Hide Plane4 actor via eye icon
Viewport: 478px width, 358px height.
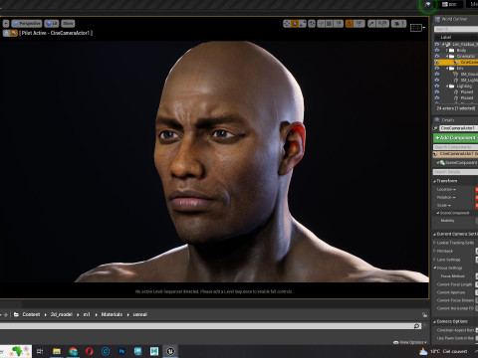click(437, 97)
